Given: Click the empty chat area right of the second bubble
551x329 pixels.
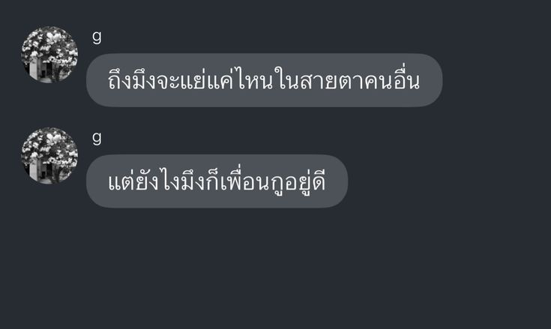Looking at the screenshot, I should coord(449,181).
